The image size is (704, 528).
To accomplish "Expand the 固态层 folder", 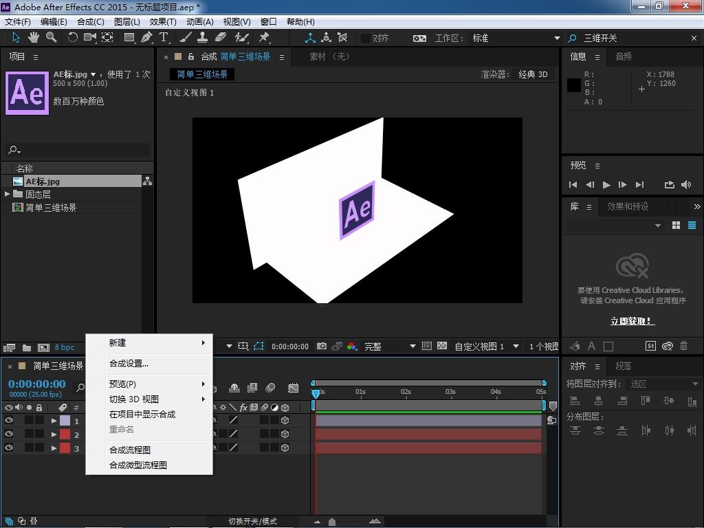I will (x=7, y=194).
